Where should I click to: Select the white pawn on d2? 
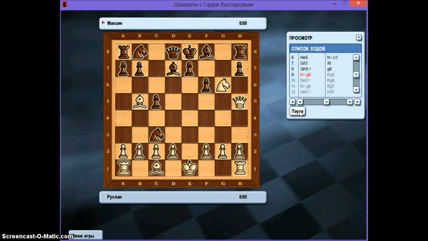(x=173, y=152)
